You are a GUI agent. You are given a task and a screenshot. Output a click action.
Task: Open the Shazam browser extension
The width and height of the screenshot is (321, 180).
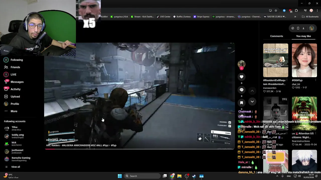click(x=284, y=10)
